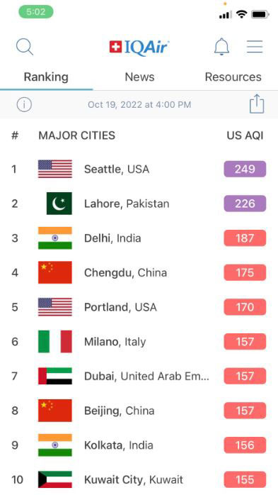
Task: Tap the red 187 AQI badge
Action: click(245, 238)
